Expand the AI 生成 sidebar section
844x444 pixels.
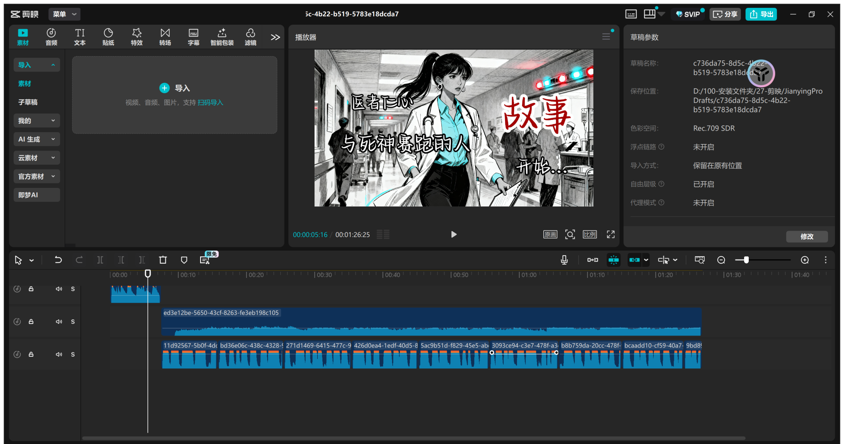[37, 139]
